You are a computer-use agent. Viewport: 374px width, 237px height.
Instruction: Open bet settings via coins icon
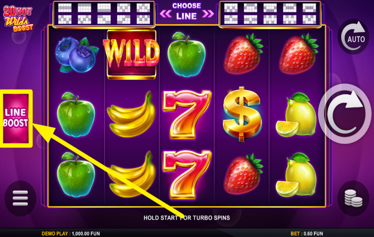(353, 198)
